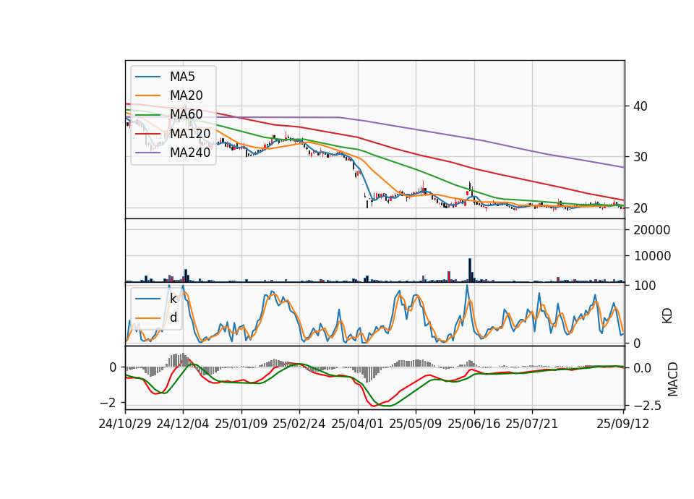694x499 pixels.
Task: Click the price axis value 40
Action: 641,106
